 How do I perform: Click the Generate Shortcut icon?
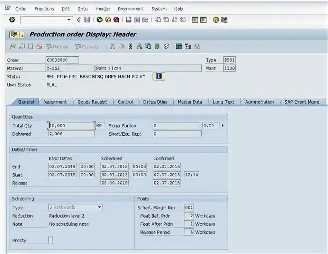[203, 20]
